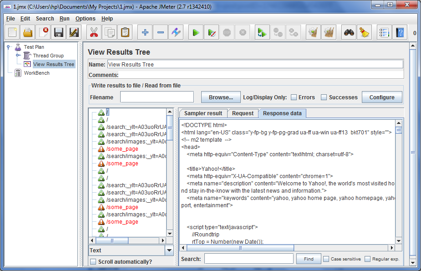Select the first /search;_ylt result row
This screenshot has height=271, width=421.
pyautogui.click(x=136, y=127)
